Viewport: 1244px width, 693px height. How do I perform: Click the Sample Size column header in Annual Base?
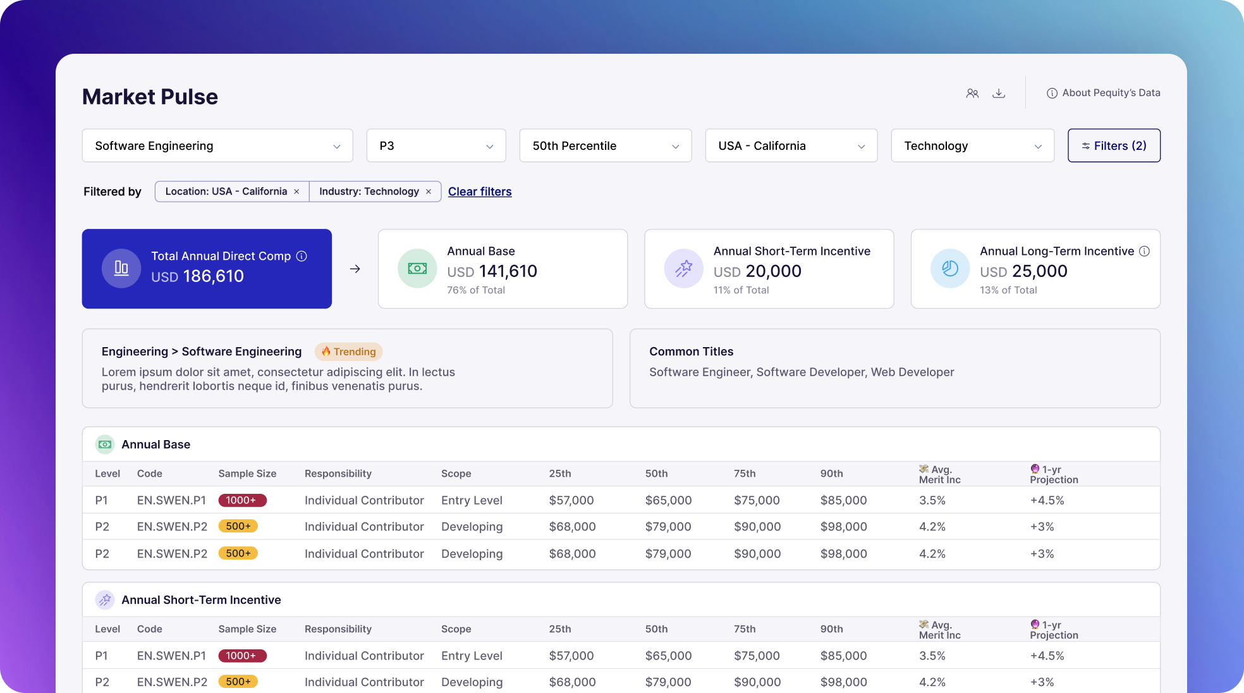247,474
